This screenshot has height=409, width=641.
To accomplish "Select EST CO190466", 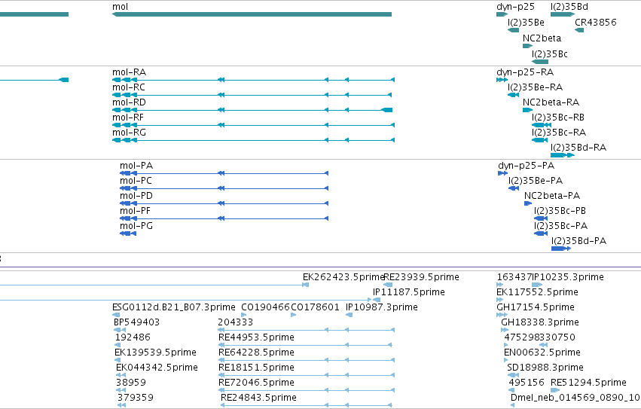I will (243, 315).
